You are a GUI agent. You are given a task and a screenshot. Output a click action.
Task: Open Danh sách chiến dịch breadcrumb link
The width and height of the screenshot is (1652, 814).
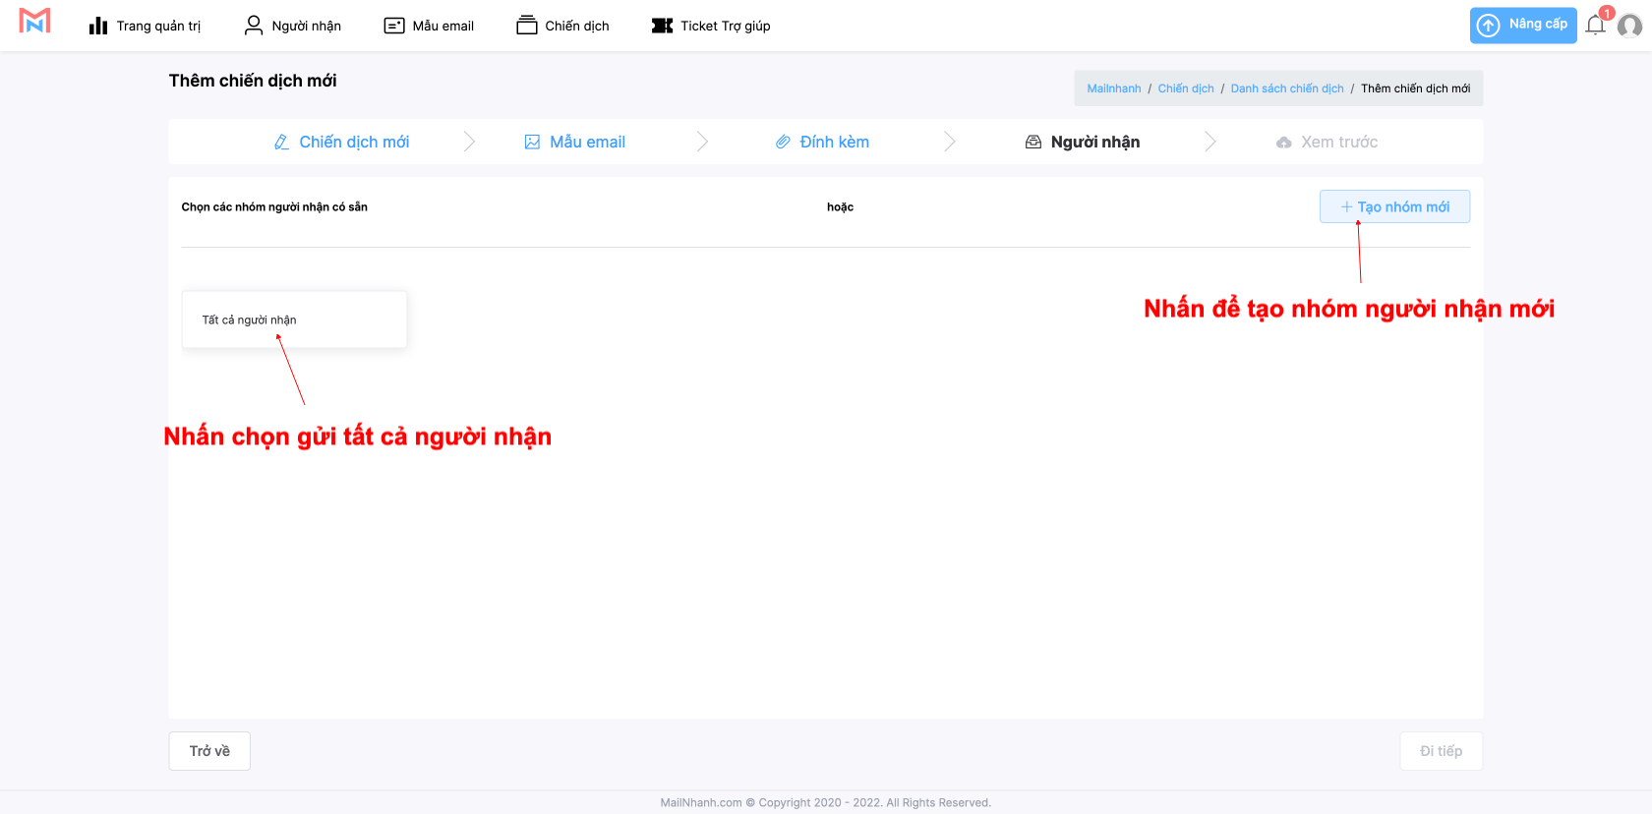1286,88
